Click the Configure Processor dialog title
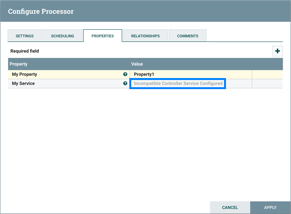 click(41, 11)
